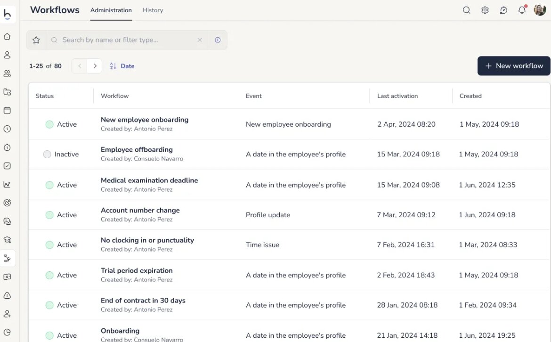Screen dimensions: 551x342
Task: Switch to the History tab
Action: point(153,10)
